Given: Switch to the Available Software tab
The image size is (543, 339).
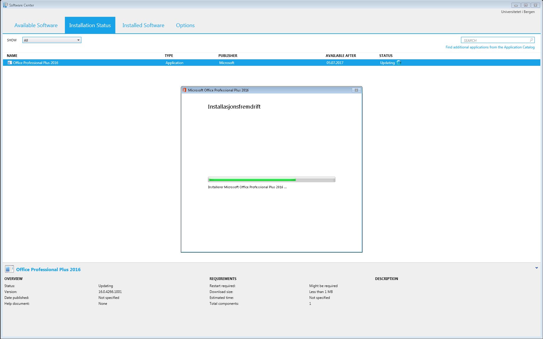Looking at the screenshot, I should pyautogui.click(x=36, y=25).
